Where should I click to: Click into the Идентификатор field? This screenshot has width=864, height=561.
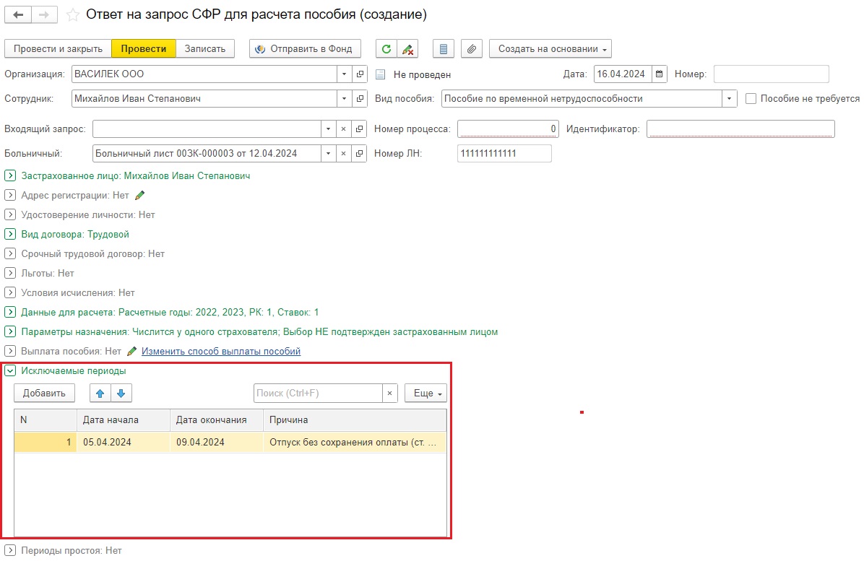point(740,129)
